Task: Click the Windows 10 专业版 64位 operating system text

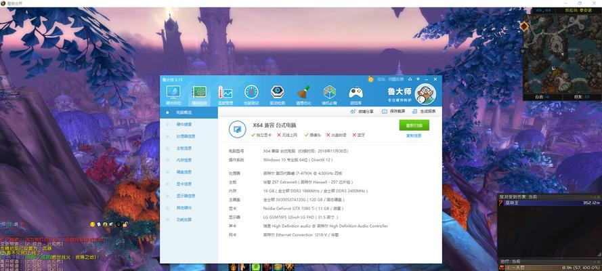Action: click(x=298, y=160)
